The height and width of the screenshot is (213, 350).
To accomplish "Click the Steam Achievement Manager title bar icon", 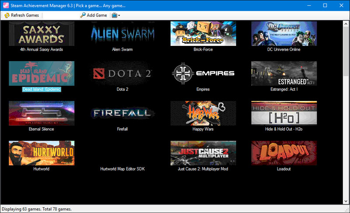I will (6, 5).
